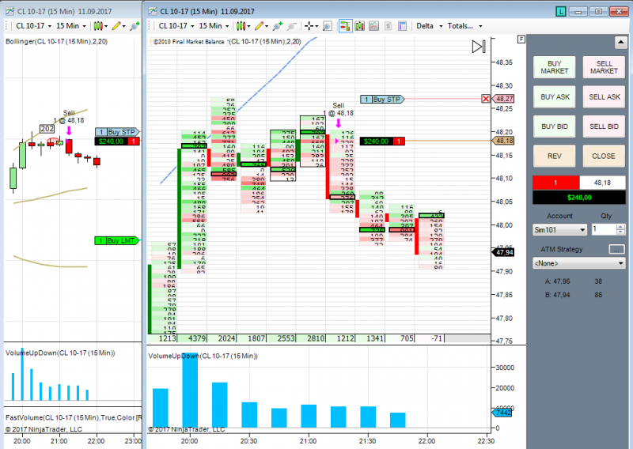Expand the Sim101 account dropdown
The width and height of the screenshot is (633, 449).
coord(560,230)
